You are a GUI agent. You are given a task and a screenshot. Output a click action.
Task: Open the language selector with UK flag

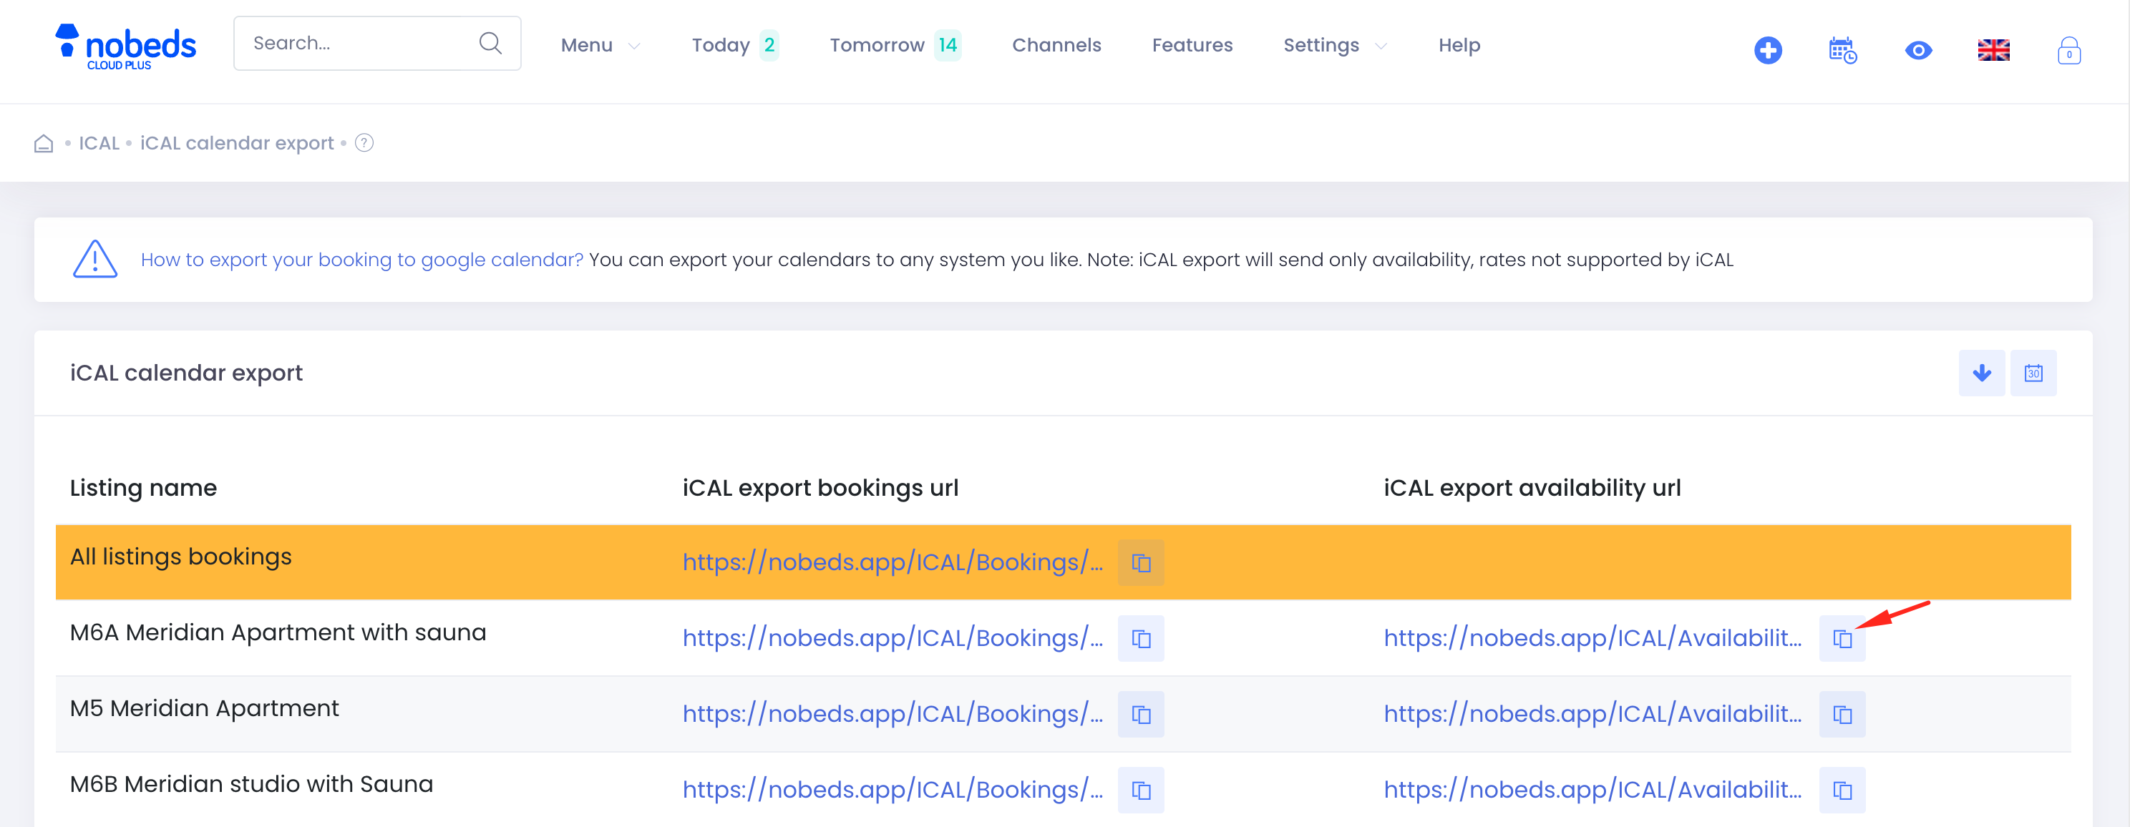pyautogui.click(x=1993, y=49)
